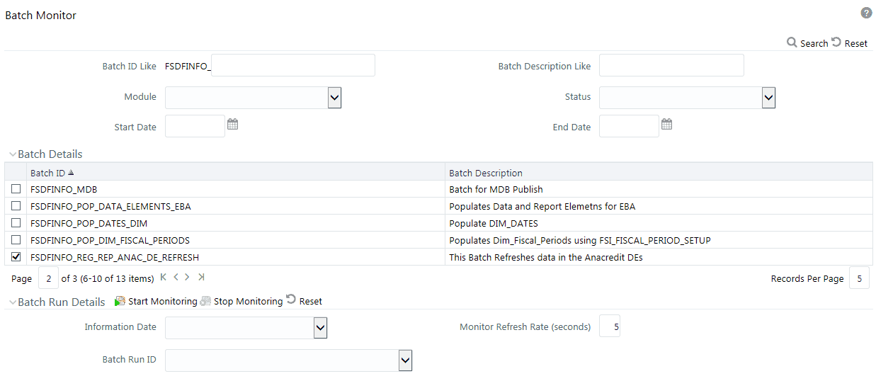Select FSDFINFO_POP_DATA_ELEMENTS_EBA checkbox
Image resolution: width=876 pixels, height=381 pixels.
(x=16, y=206)
